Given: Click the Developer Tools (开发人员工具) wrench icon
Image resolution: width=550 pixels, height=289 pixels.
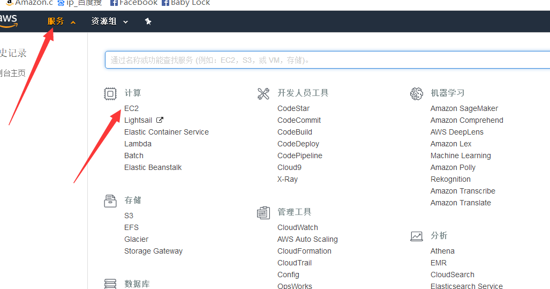Looking at the screenshot, I should coord(263,94).
